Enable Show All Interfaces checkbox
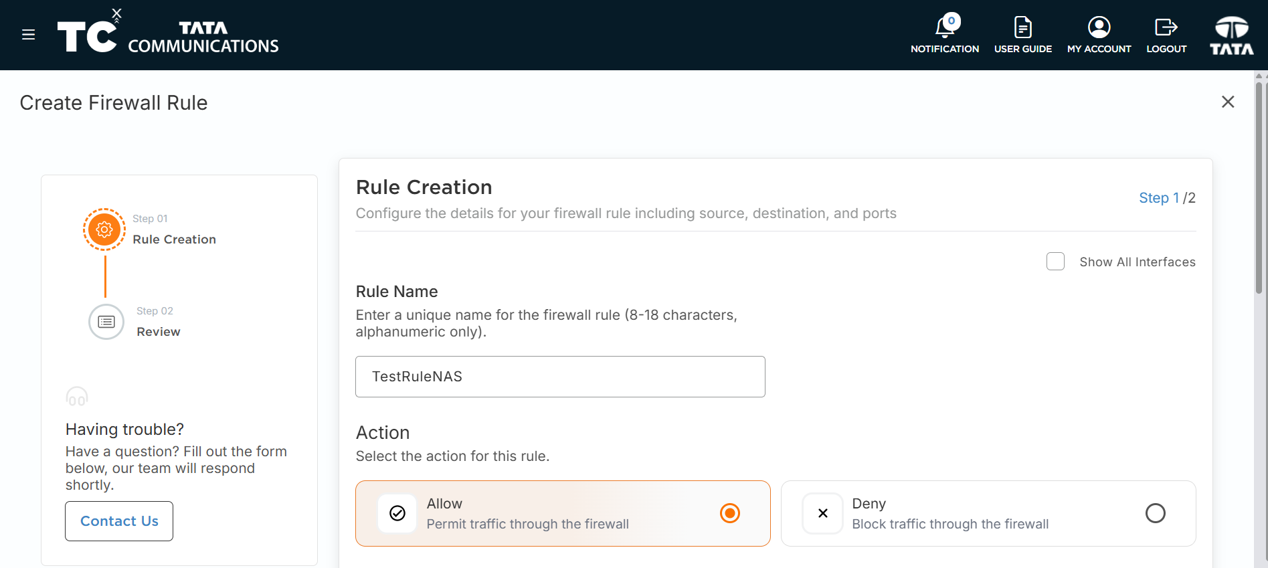The width and height of the screenshot is (1268, 568). (x=1055, y=262)
